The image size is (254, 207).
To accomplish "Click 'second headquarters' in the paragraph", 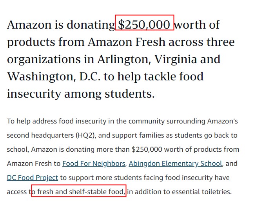I will coord(40,135).
